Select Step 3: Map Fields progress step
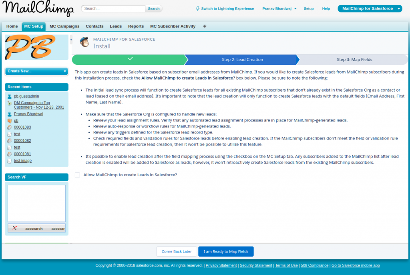The height and width of the screenshot is (275, 410). tap(354, 60)
